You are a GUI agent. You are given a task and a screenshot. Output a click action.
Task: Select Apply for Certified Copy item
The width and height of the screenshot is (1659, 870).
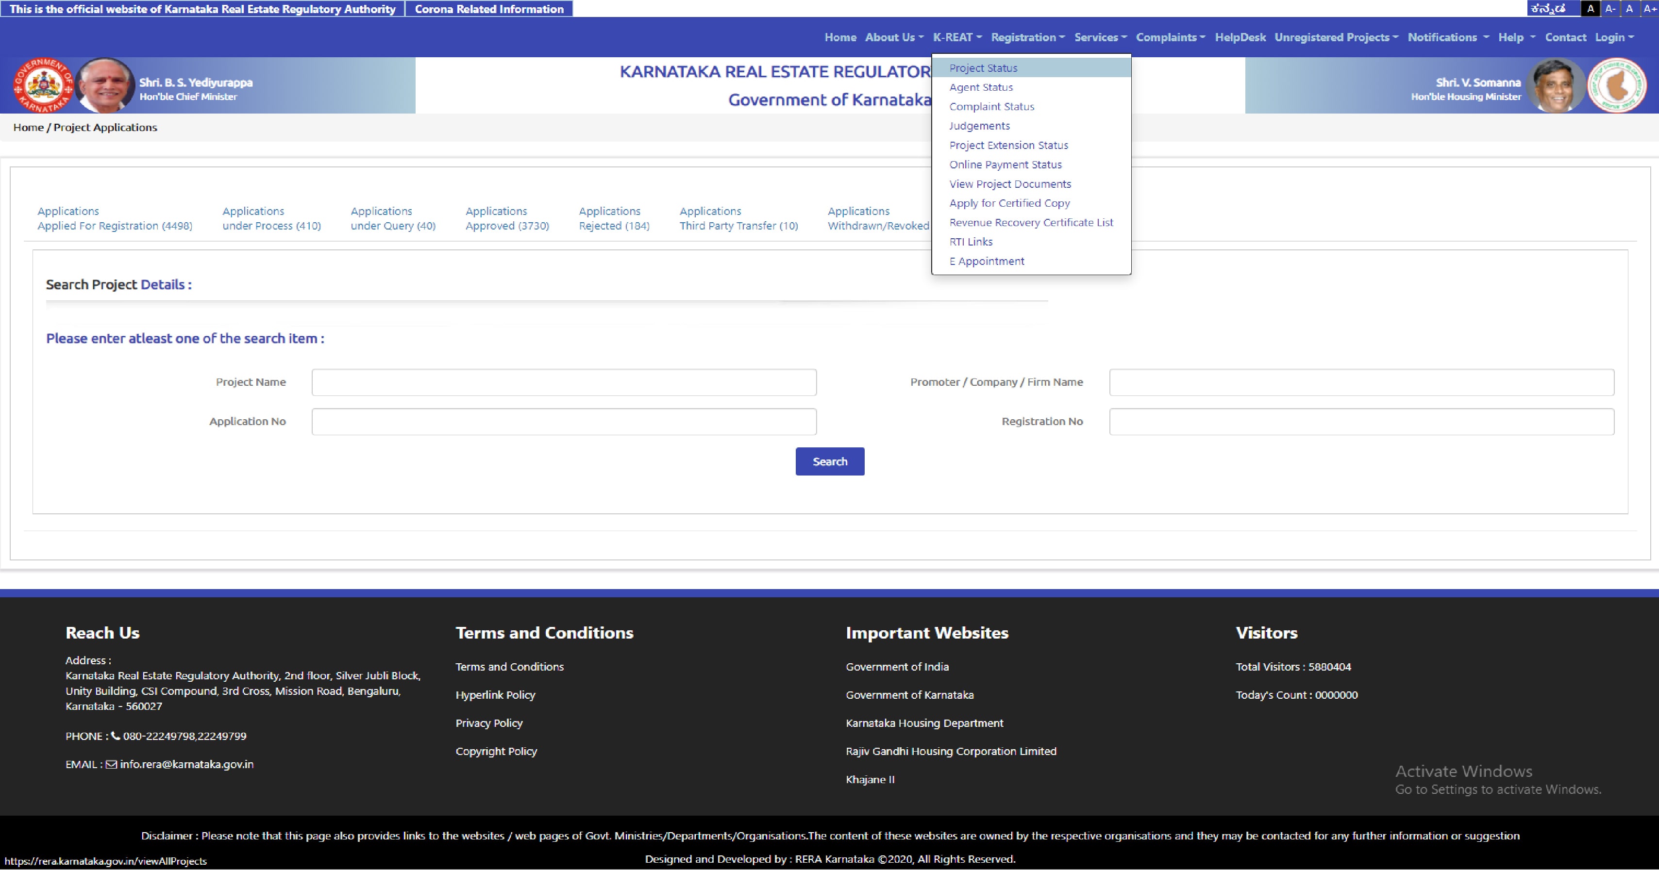tap(1031, 203)
